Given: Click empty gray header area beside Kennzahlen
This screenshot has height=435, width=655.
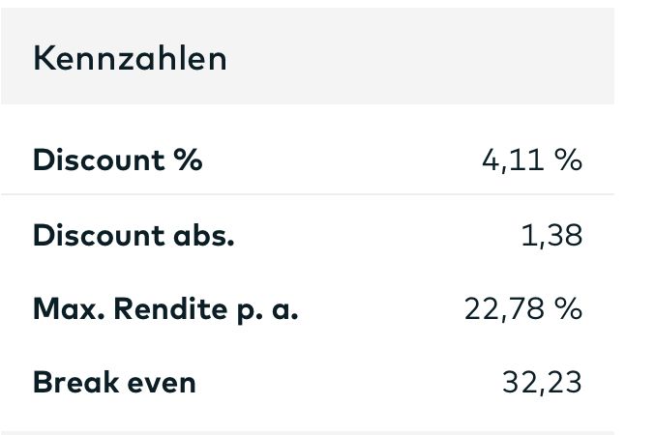Looking at the screenshot, I should click(416, 59).
